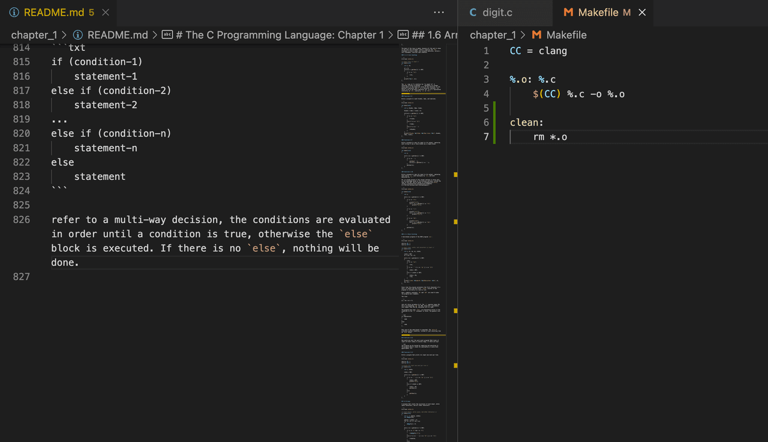Click the lone 'else' on line 822
This screenshot has height=442, width=768.
62,162
